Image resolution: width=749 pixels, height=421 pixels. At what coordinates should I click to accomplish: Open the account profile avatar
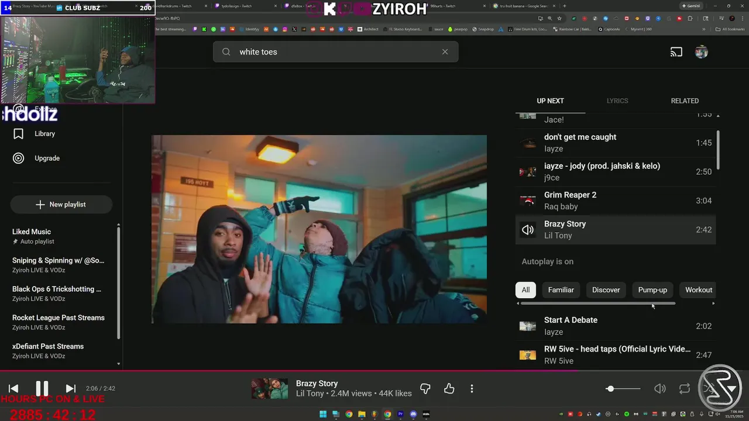701,52
